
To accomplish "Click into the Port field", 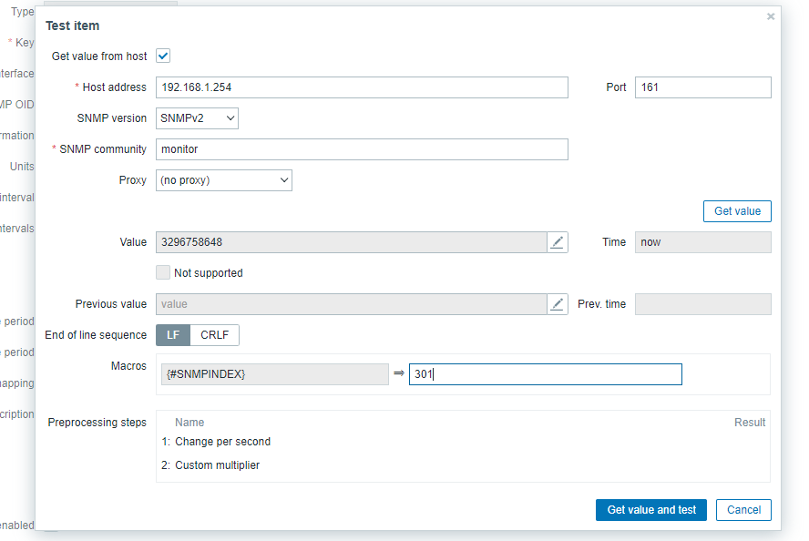I will click(x=702, y=87).
